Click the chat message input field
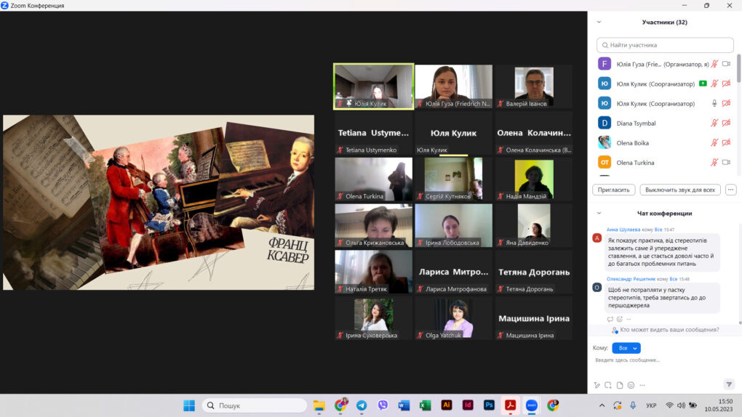The image size is (742, 417). 663,360
